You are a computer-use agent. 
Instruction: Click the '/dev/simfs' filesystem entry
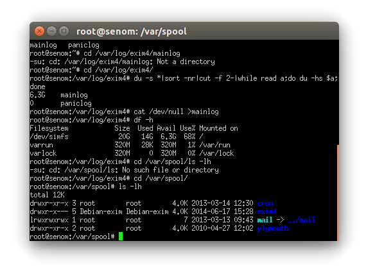coord(49,137)
